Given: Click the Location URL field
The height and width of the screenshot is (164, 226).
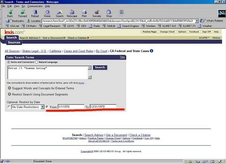Looking at the screenshot, I should (118, 21).
